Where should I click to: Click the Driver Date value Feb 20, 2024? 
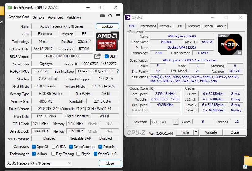47,116
